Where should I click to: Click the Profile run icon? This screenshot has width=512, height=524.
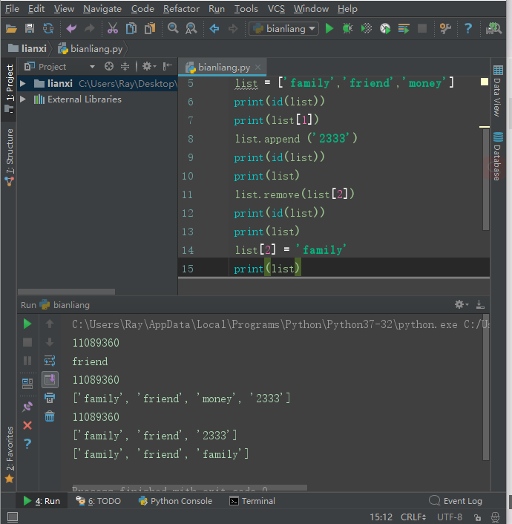click(385, 29)
